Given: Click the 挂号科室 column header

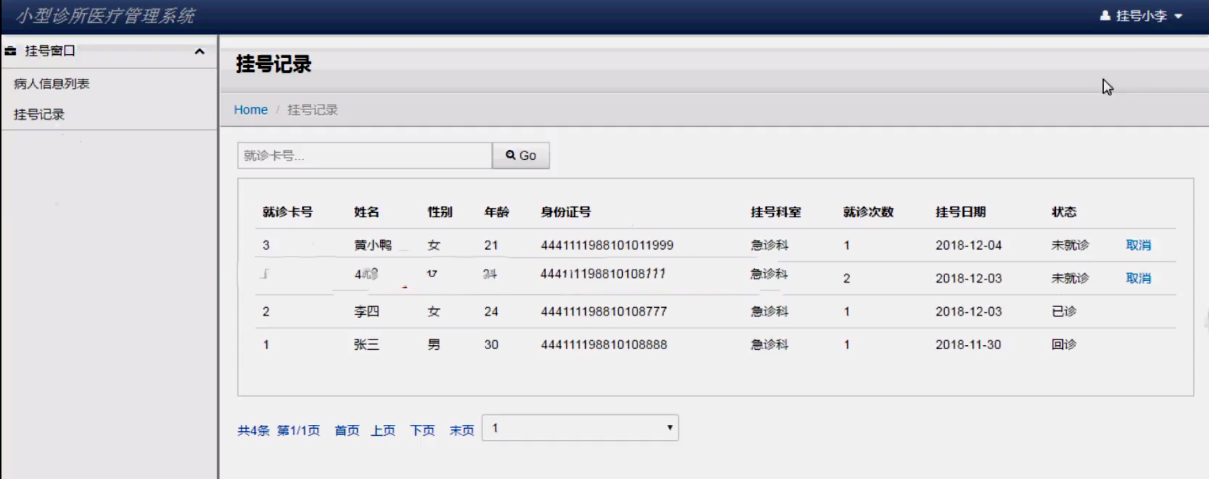Looking at the screenshot, I should tap(776, 212).
